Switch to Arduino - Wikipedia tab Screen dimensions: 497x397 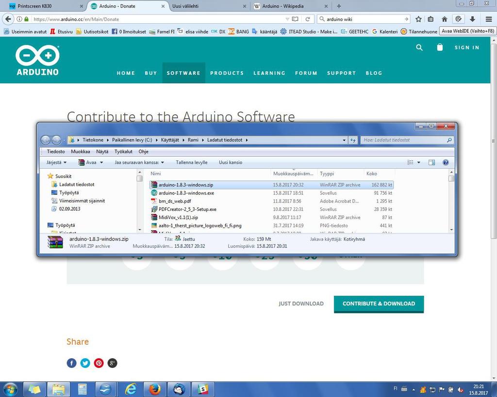(x=290, y=6)
